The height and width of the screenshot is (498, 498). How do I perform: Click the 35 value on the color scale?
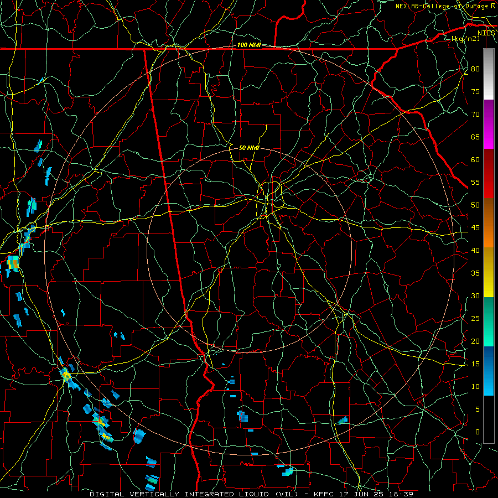click(475, 273)
